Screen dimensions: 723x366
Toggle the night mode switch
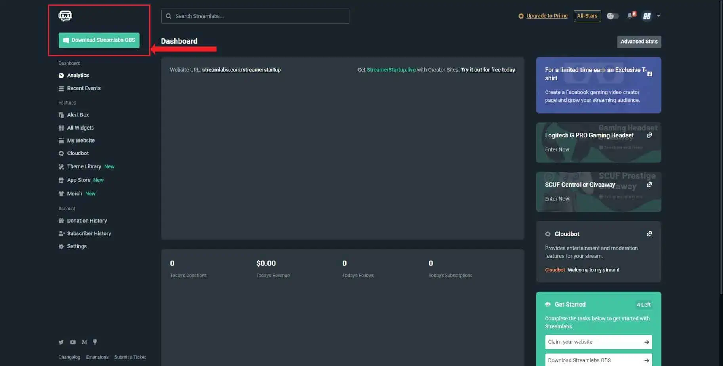(612, 16)
